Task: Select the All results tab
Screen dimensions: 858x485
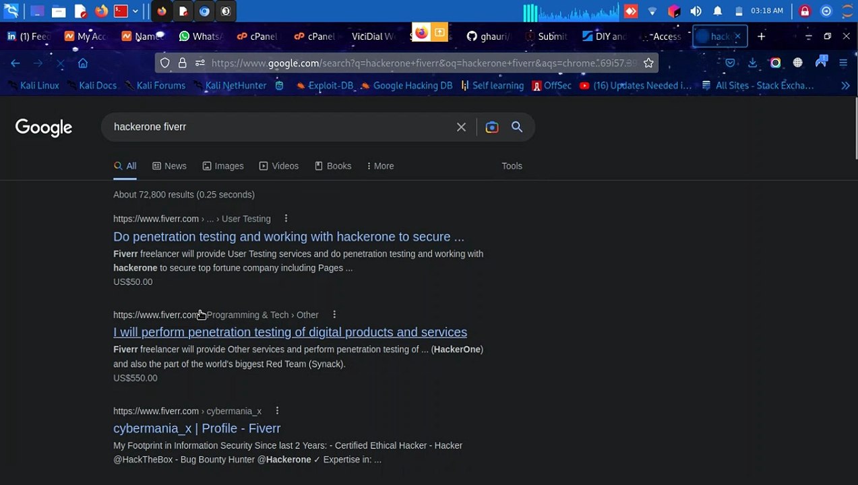Action: point(125,166)
